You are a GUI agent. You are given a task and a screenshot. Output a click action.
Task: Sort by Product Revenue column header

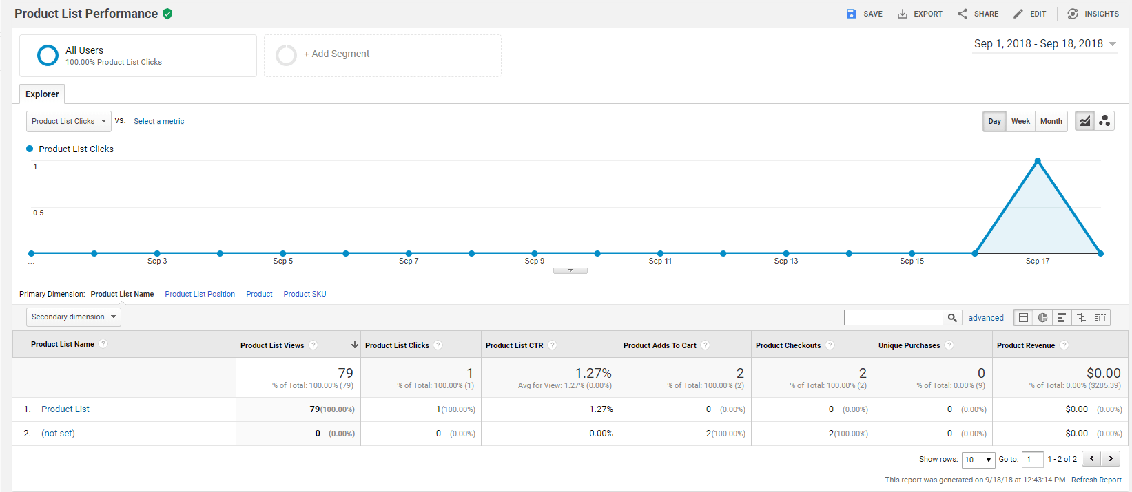1025,345
